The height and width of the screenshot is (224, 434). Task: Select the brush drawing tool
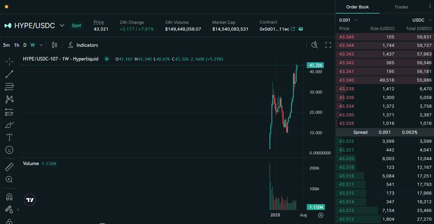(x=9, y=124)
